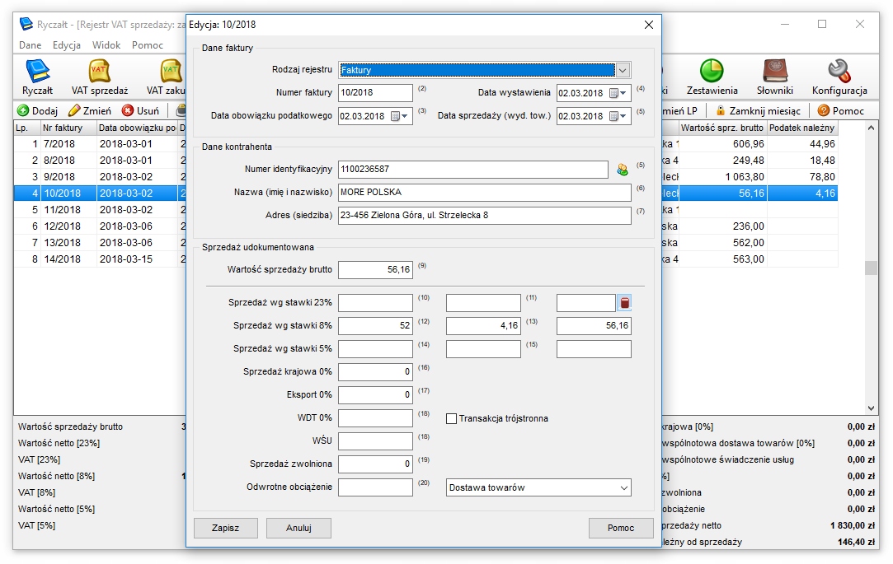The image size is (893, 564).
Task: Click the Dodaj toolbar button
Action: point(37,110)
